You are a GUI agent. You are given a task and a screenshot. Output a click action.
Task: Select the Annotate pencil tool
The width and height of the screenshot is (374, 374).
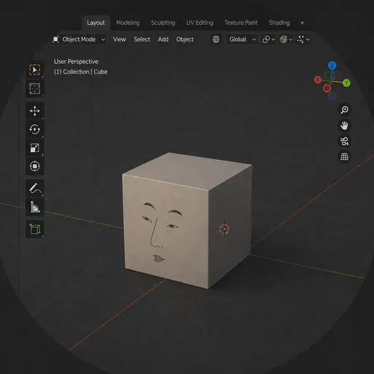pyautogui.click(x=35, y=188)
